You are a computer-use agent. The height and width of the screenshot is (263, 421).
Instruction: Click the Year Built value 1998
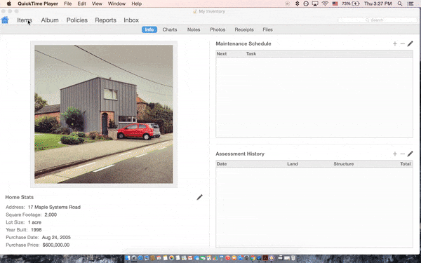(36, 230)
